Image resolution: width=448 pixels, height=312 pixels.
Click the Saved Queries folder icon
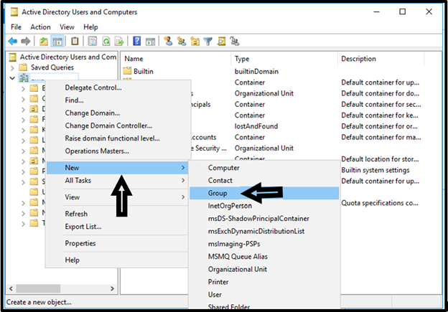[x=23, y=67]
